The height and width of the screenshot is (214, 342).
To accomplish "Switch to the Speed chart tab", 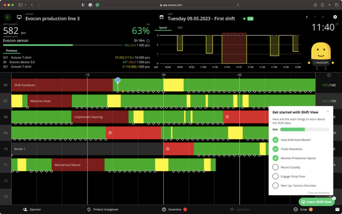I will pos(163,28).
